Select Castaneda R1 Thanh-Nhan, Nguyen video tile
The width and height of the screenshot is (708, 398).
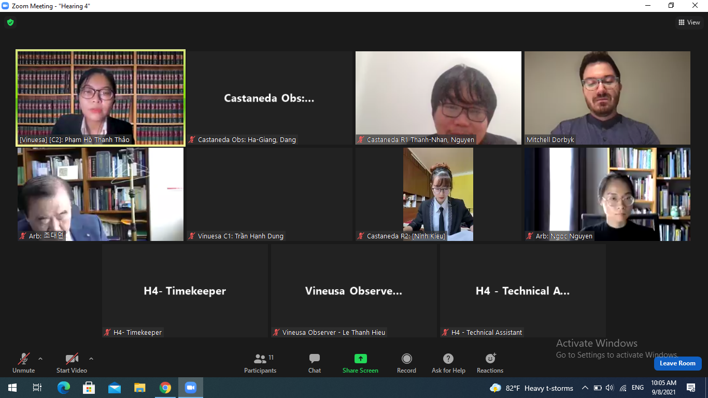(438, 98)
